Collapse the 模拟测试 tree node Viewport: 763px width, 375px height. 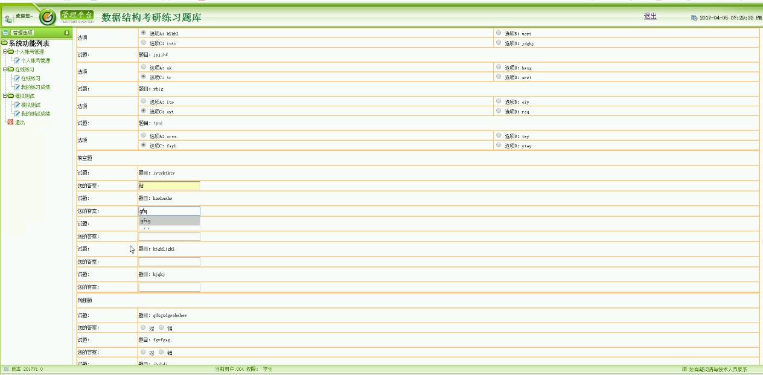coord(4,96)
